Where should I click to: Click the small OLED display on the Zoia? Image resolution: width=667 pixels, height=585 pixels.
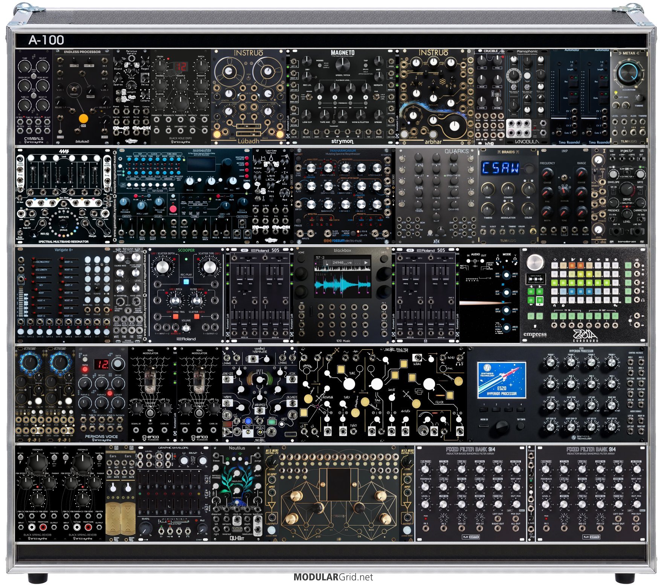tap(536, 279)
